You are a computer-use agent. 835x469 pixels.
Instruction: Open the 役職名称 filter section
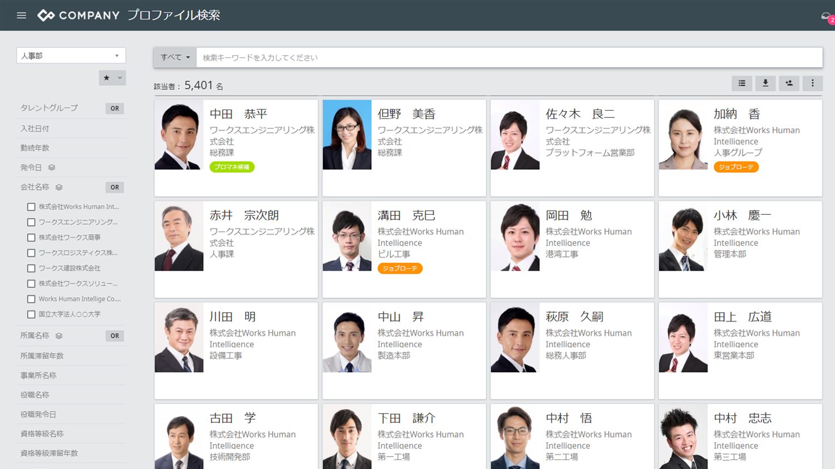point(35,394)
